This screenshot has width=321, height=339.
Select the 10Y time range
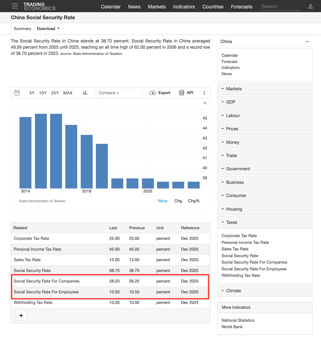pos(43,93)
